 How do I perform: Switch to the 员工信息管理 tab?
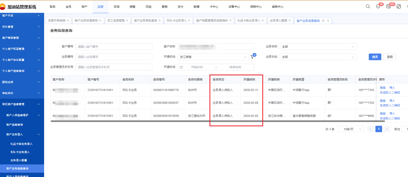pos(116,20)
